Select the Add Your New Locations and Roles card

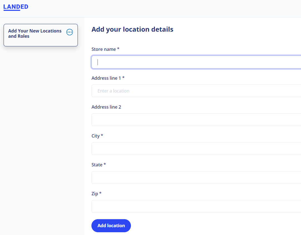41,35
